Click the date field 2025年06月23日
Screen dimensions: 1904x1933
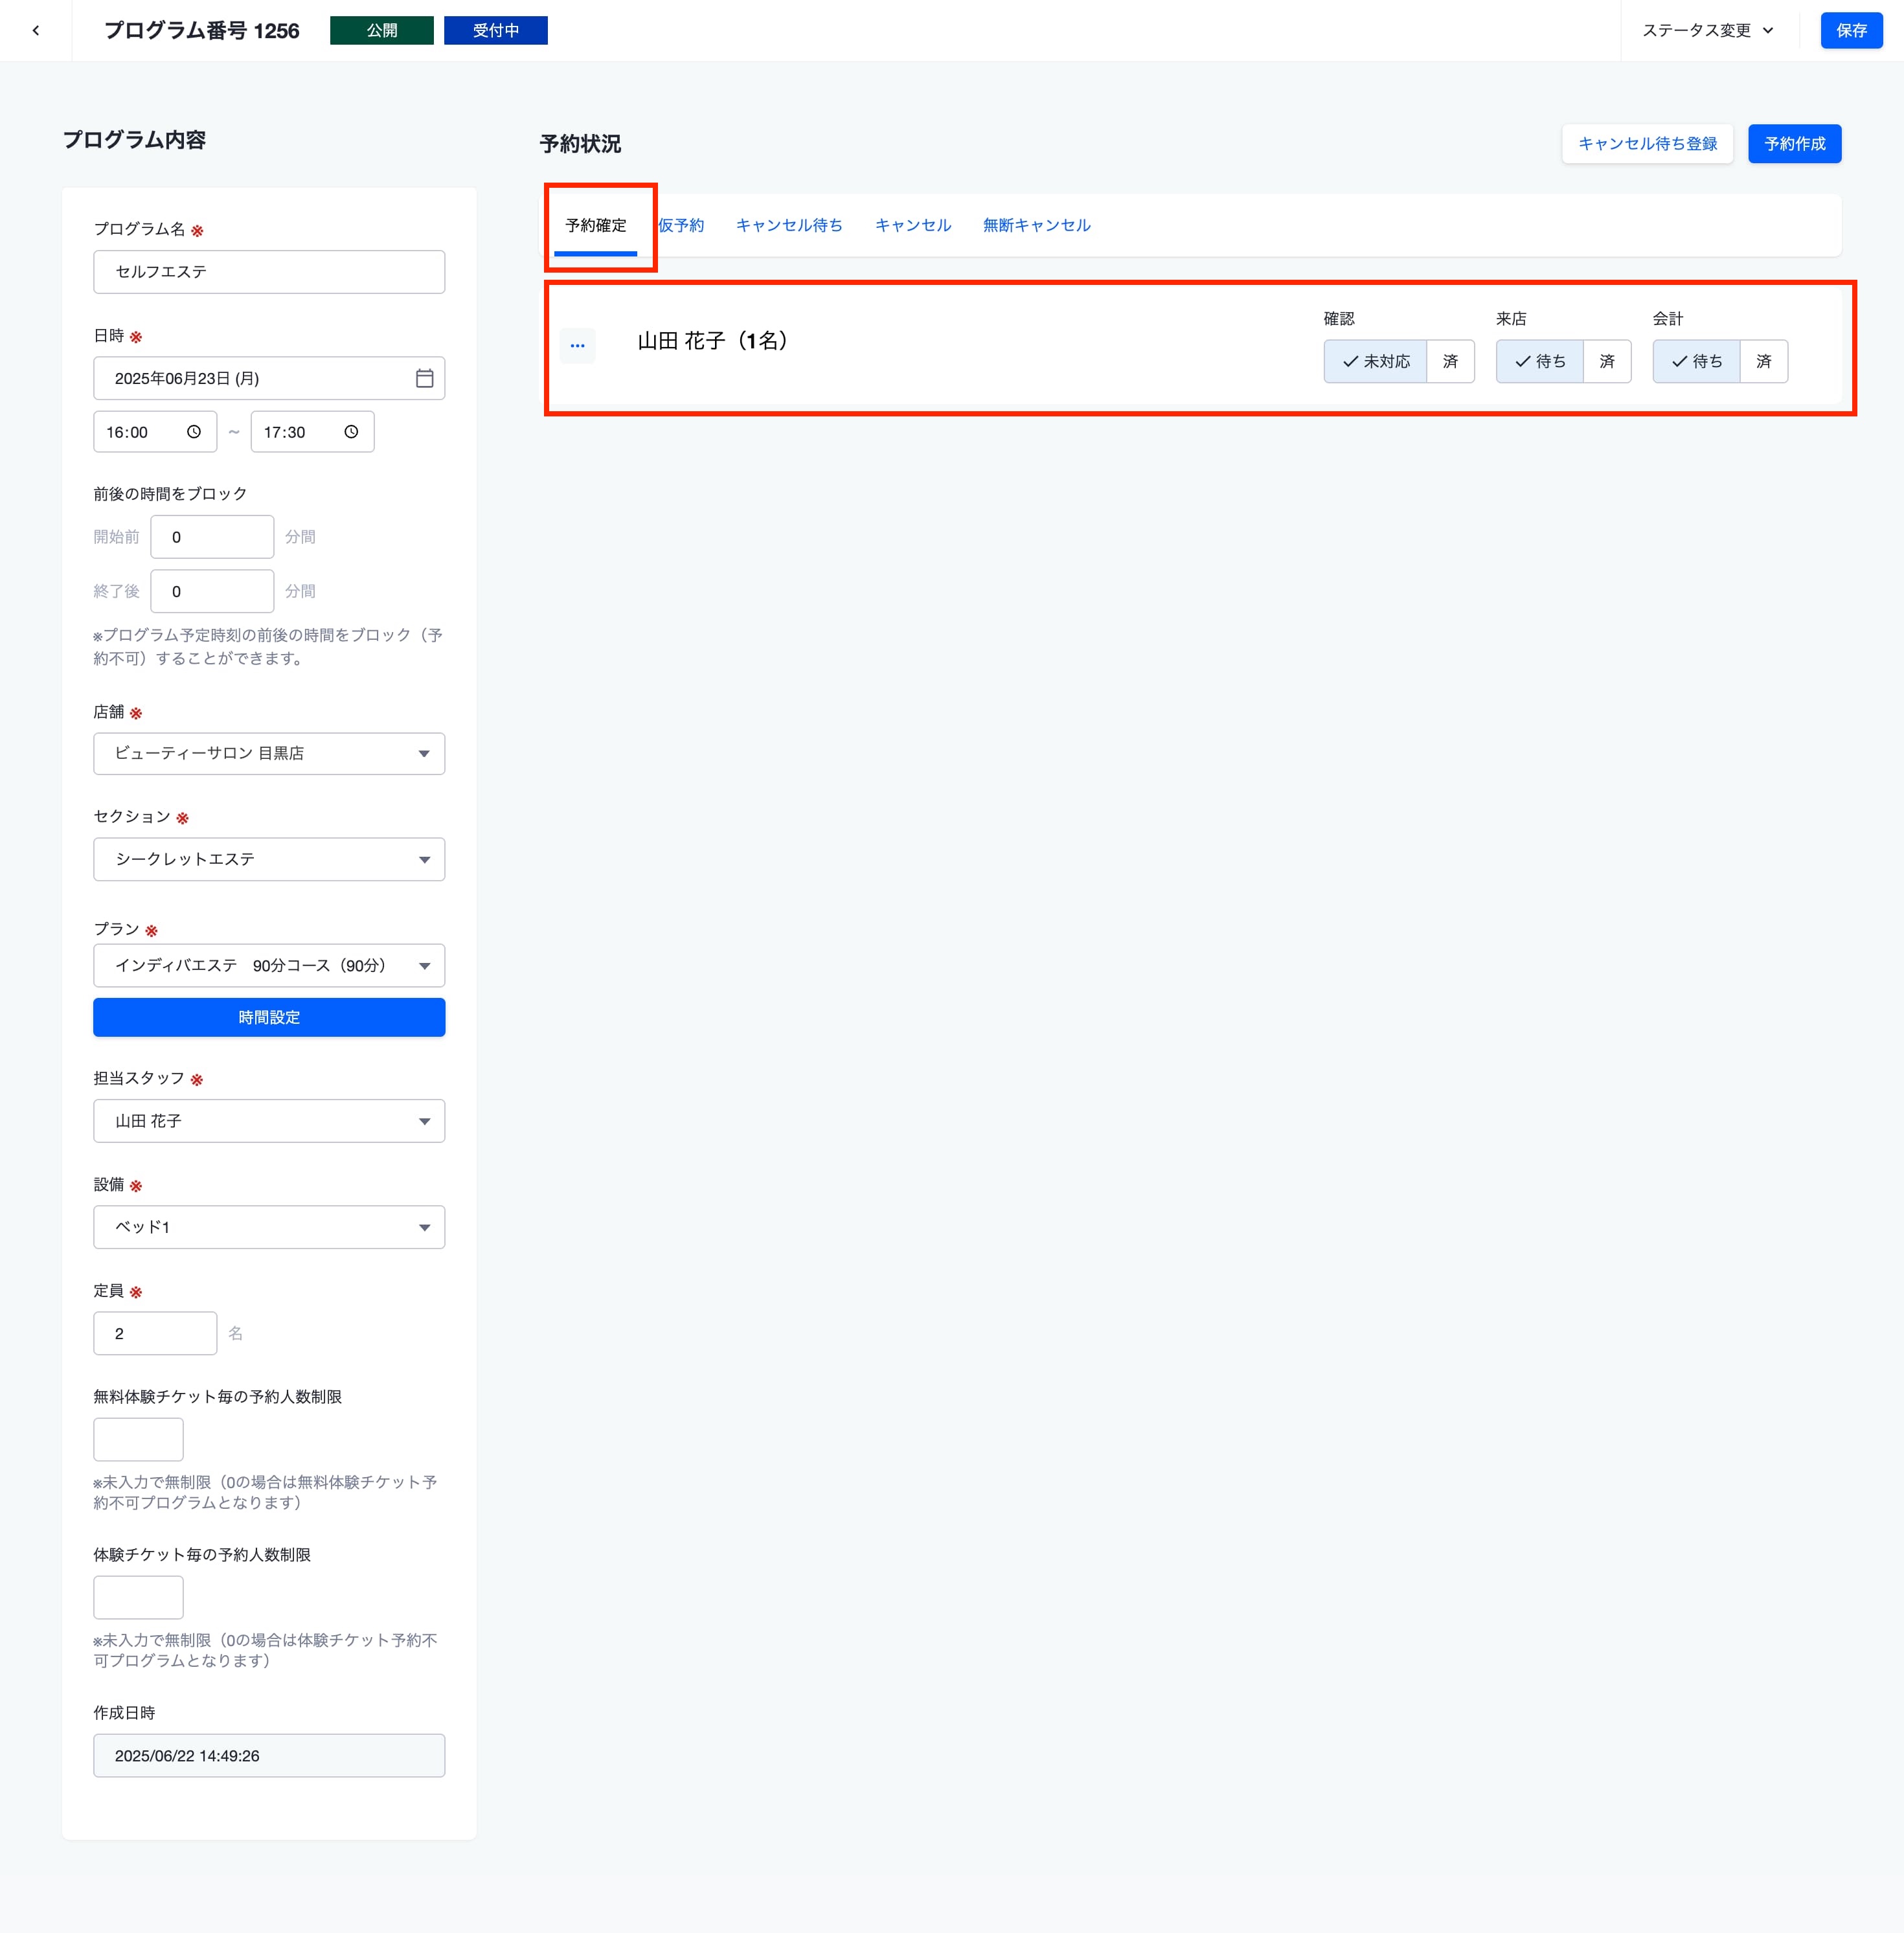[269, 378]
